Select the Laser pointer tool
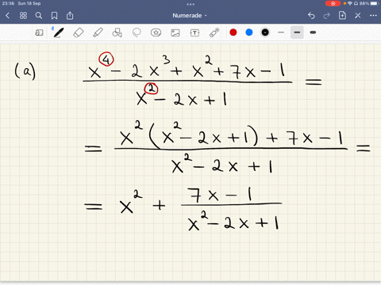This screenshot has width=381, height=285. coord(214,32)
